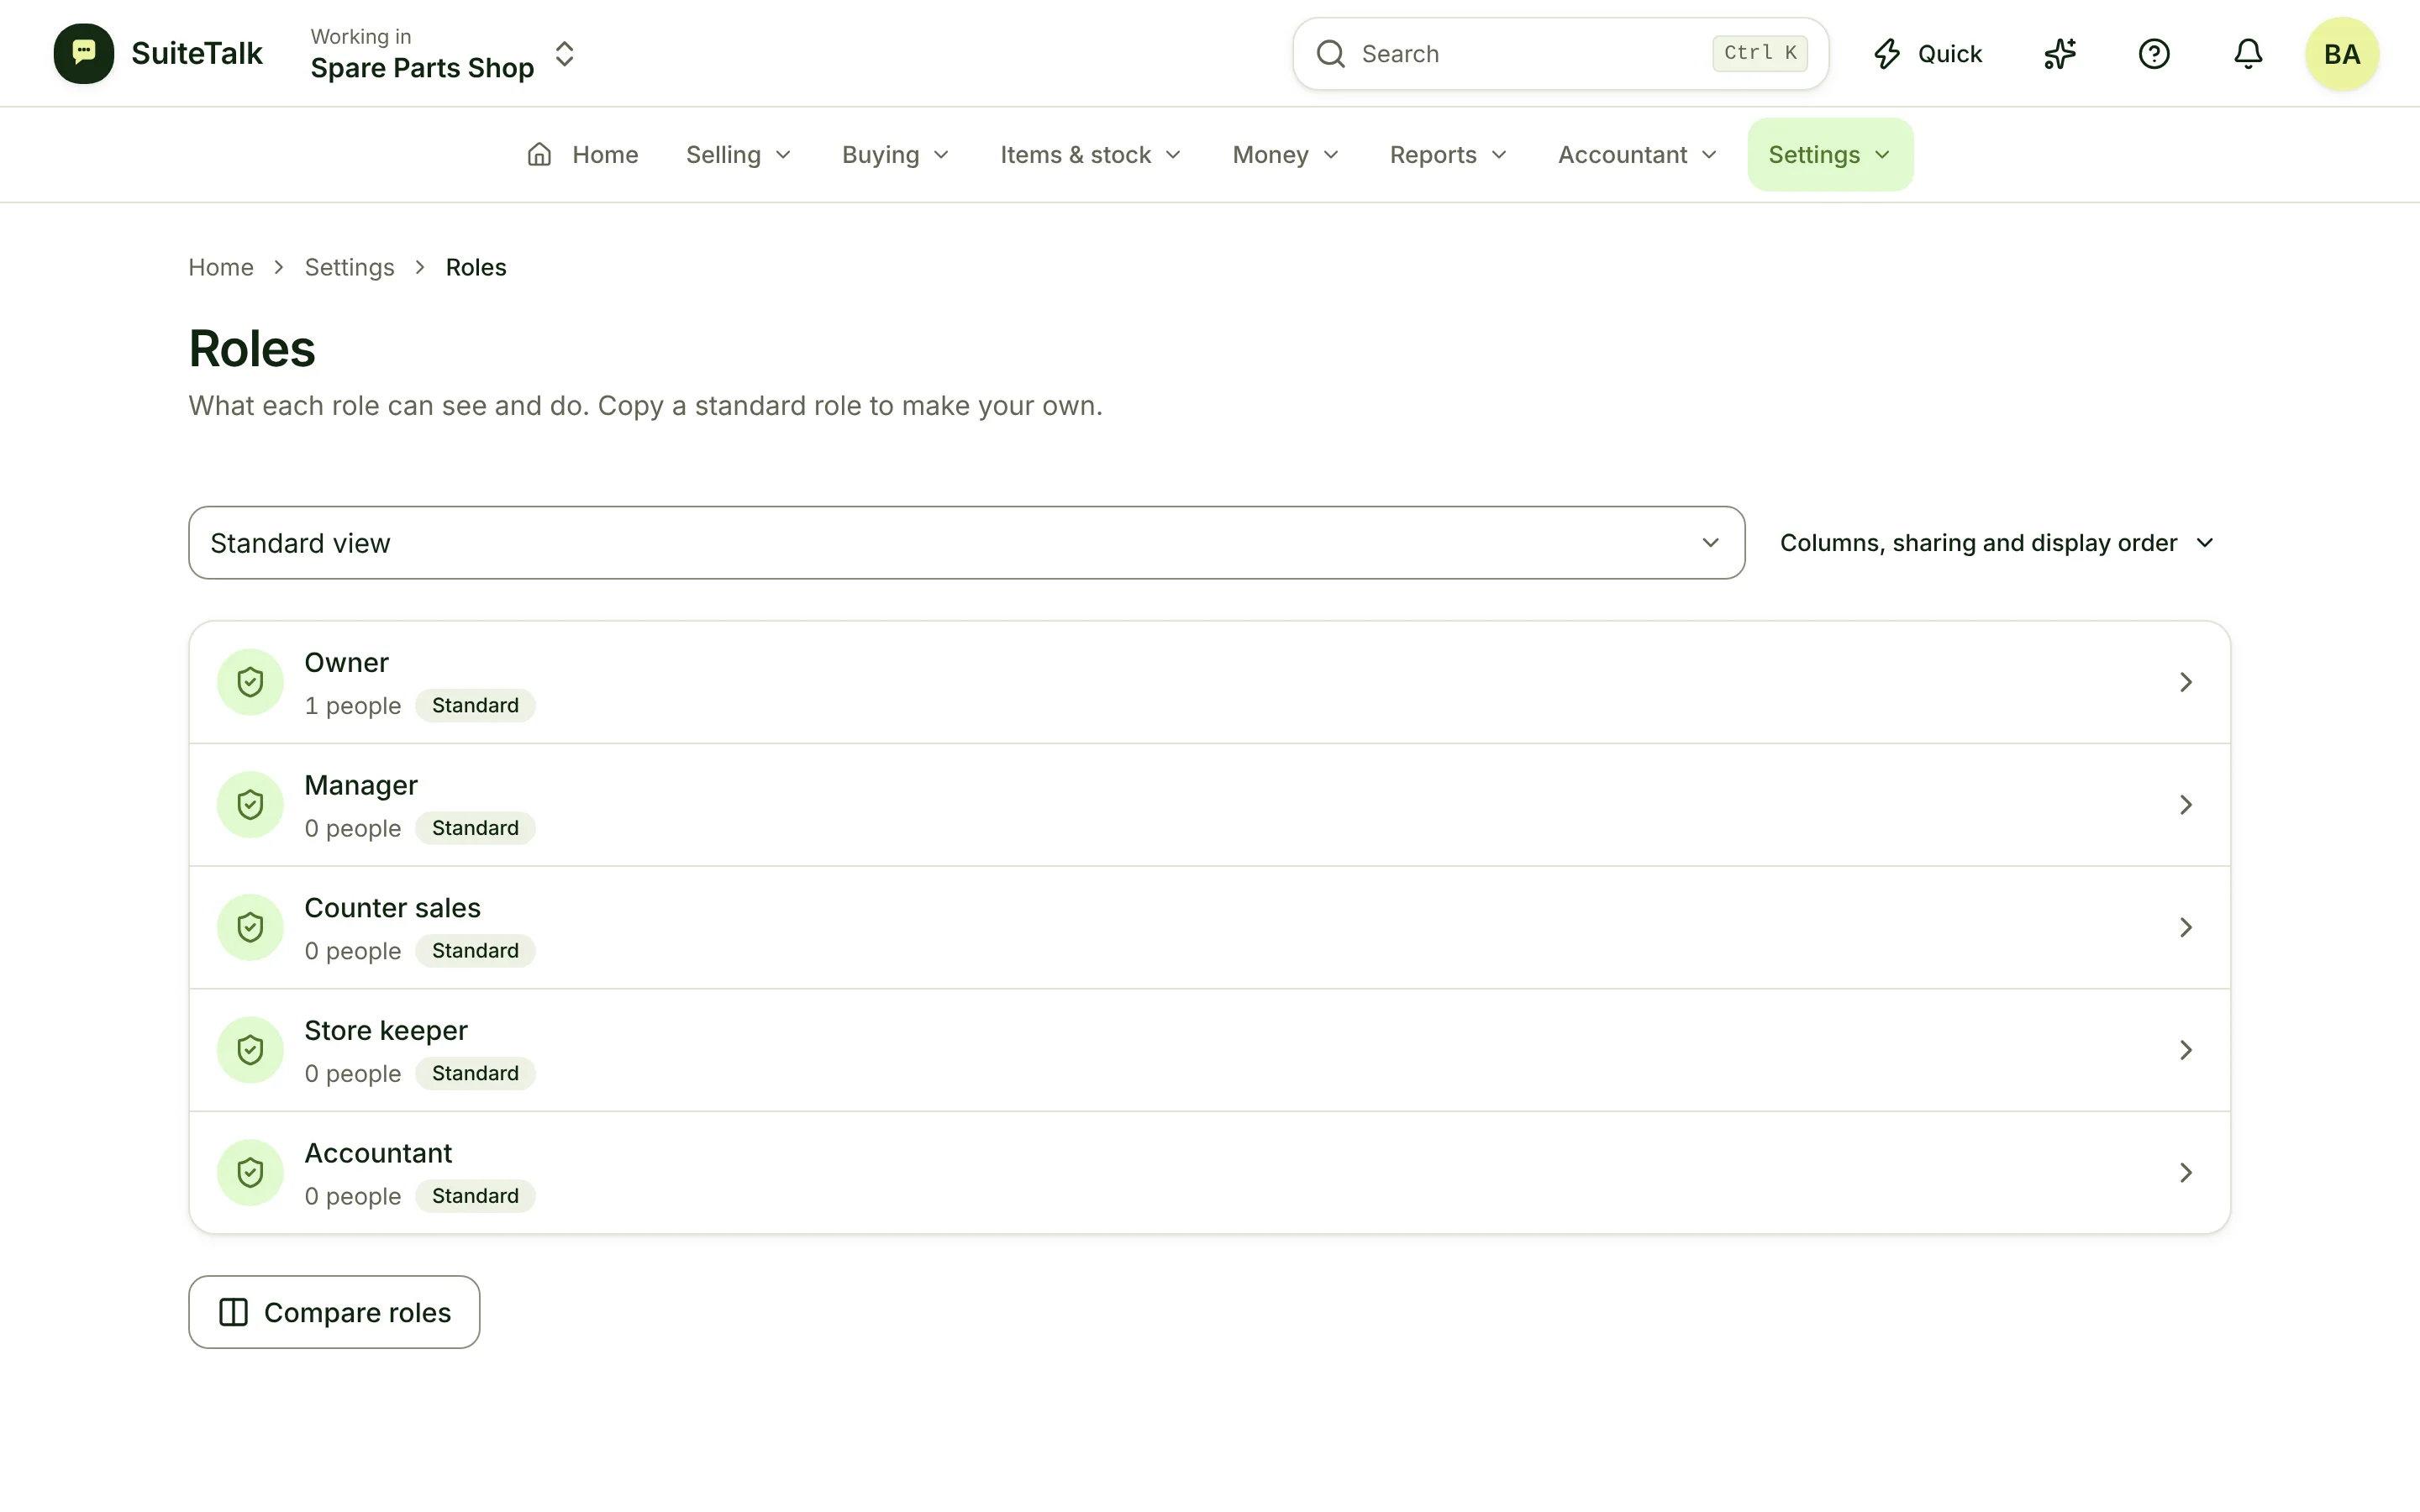
Task: Click the shield icon beside Owner role
Action: point(250,682)
